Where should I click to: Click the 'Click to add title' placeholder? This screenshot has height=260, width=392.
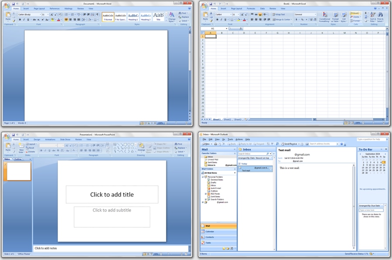112,195
